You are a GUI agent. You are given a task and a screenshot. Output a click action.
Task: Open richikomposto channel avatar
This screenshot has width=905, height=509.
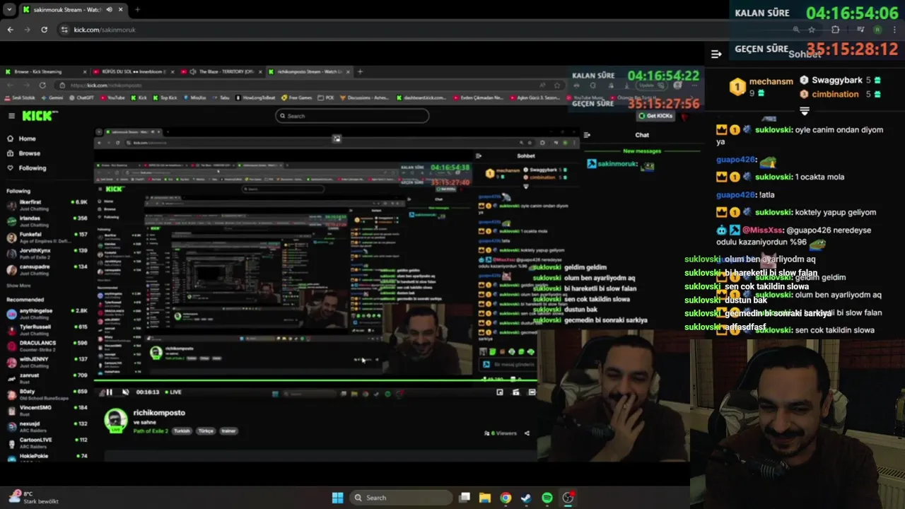[116, 420]
